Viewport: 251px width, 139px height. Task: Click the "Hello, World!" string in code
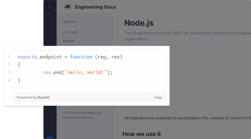coord(86,72)
